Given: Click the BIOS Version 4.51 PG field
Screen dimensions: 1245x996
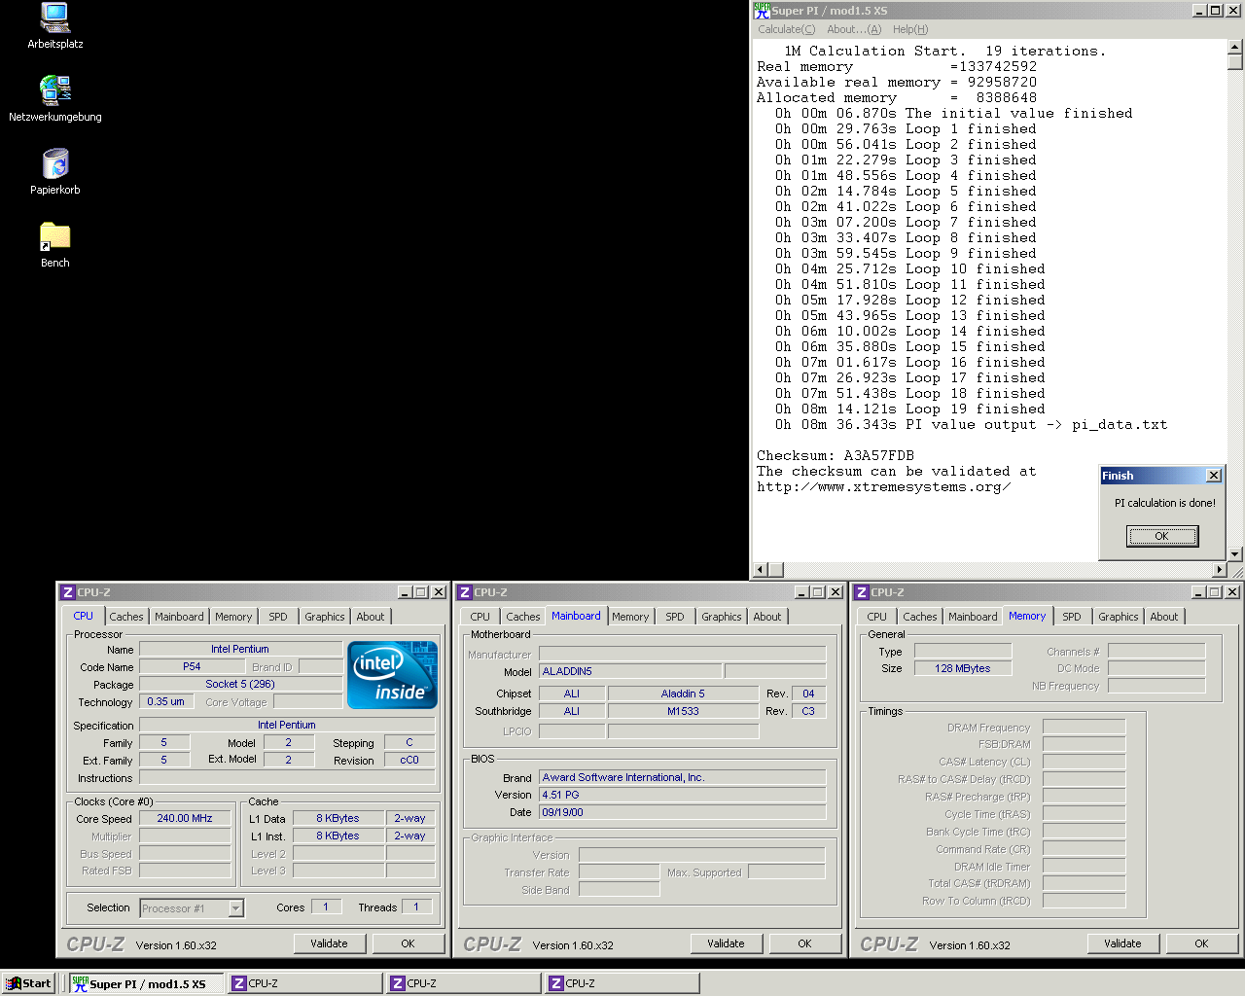Looking at the screenshot, I should click(x=683, y=795).
